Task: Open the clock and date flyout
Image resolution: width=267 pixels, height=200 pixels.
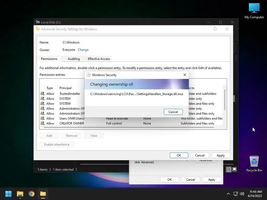Action: click(255, 194)
